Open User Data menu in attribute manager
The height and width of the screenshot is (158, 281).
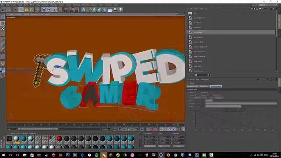pyautogui.click(x=205, y=79)
